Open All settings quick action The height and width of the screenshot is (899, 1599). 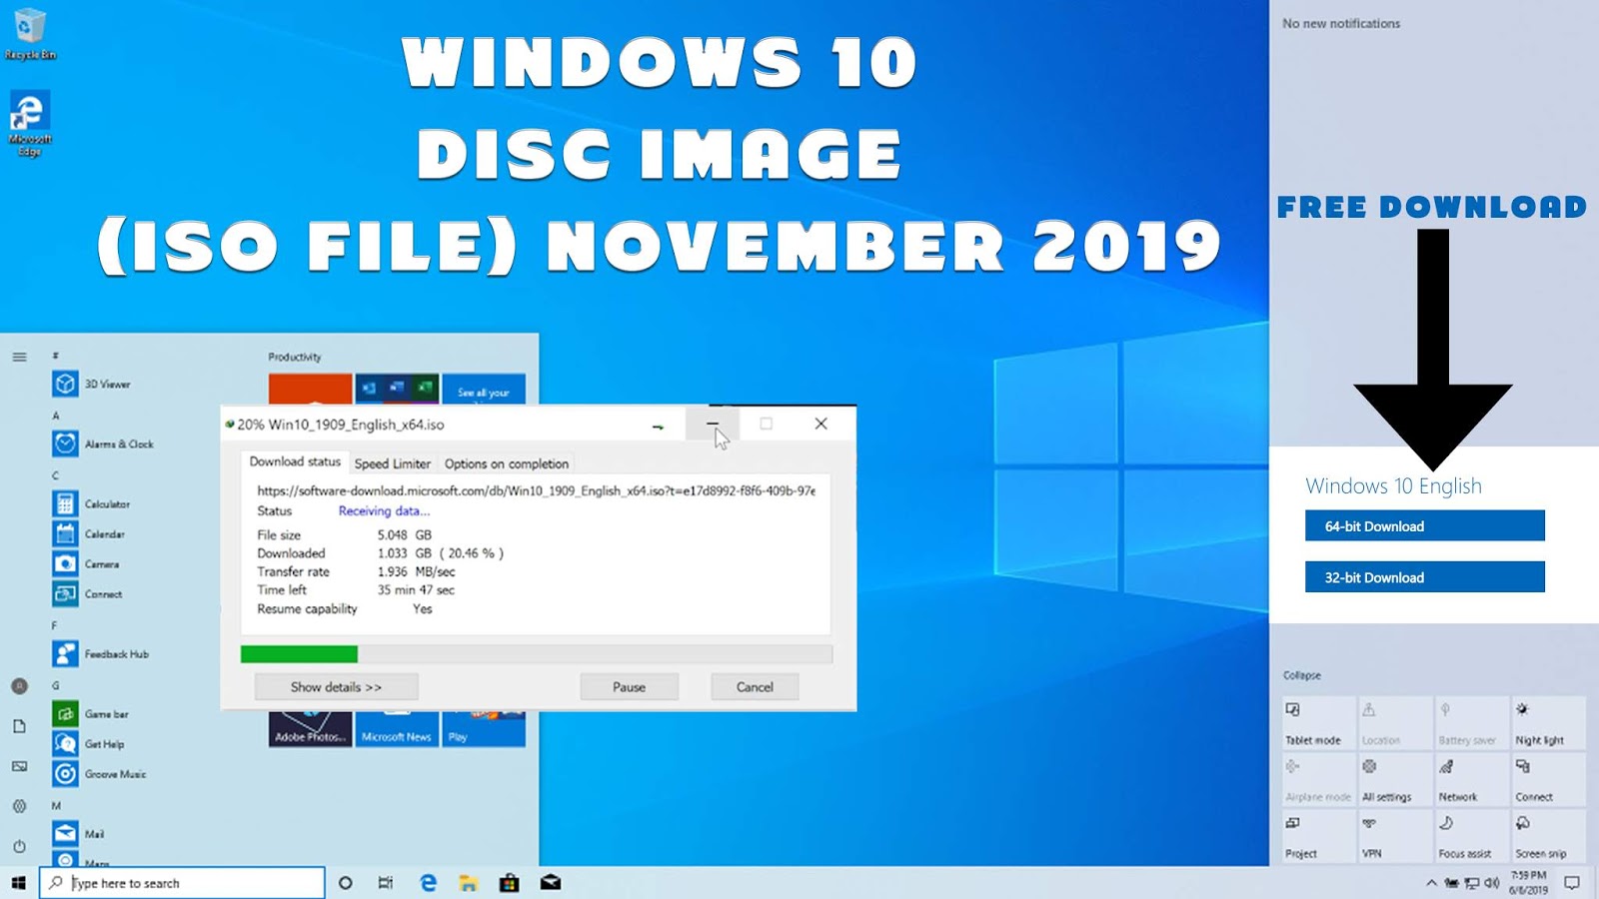point(1395,779)
